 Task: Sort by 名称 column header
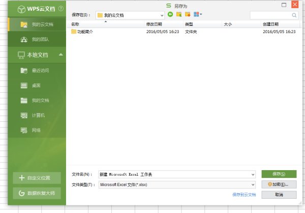tap(105, 24)
